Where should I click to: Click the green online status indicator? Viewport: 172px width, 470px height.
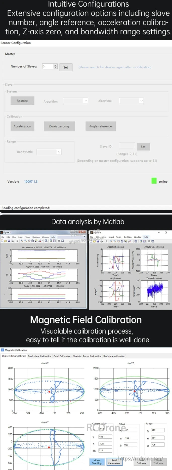154,181
